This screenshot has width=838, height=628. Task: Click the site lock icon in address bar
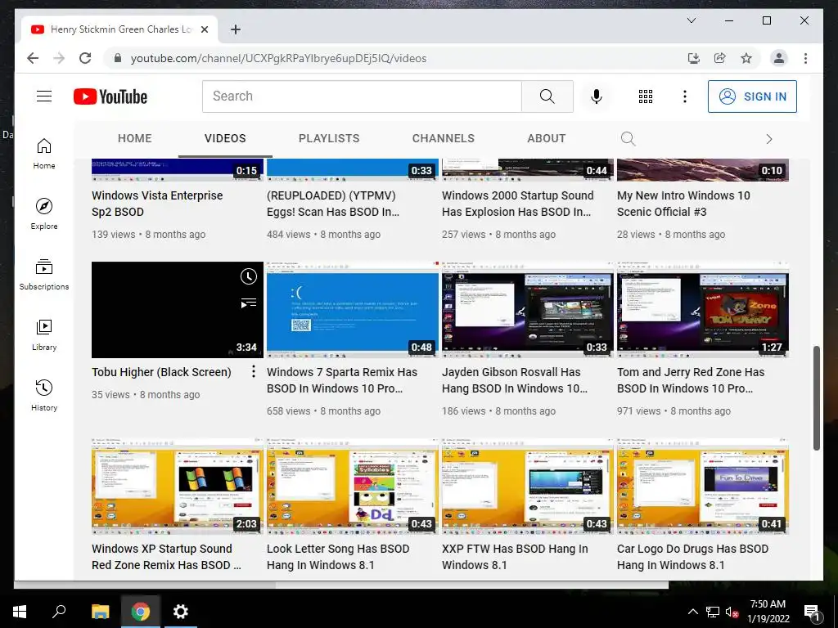point(118,58)
